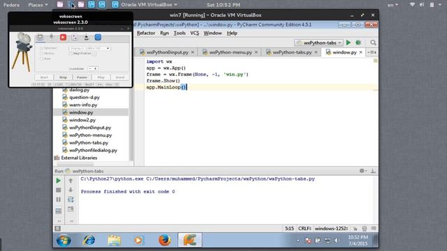Select window2.py in project tree
The width and height of the screenshot is (447, 251).
click(82, 120)
